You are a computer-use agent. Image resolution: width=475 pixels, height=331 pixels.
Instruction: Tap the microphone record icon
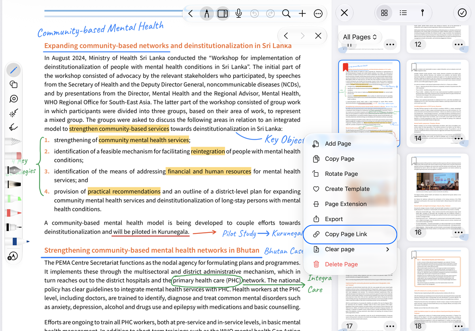[x=239, y=13]
